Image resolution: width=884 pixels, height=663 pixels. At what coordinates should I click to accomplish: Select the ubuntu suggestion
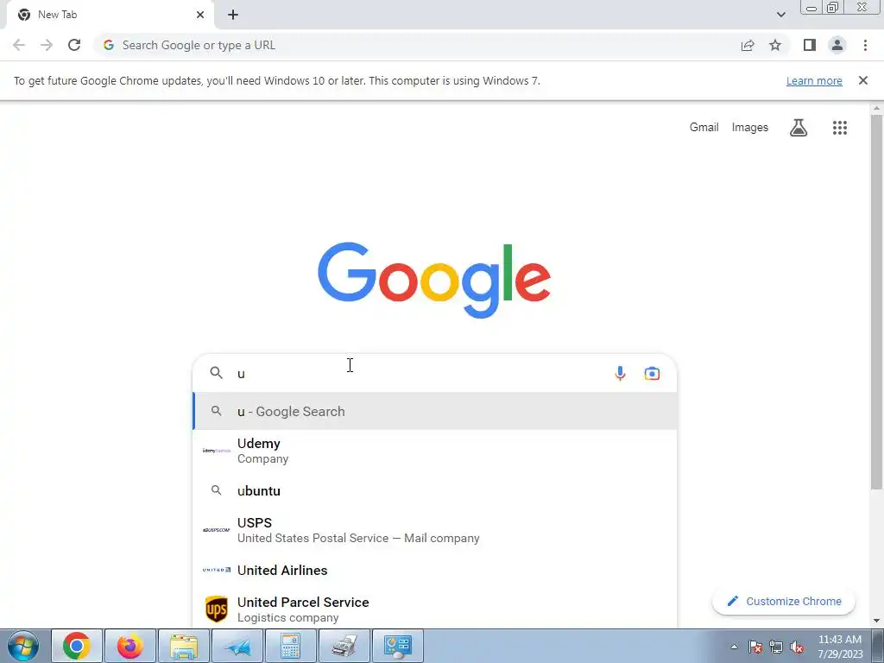[x=435, y=490]
